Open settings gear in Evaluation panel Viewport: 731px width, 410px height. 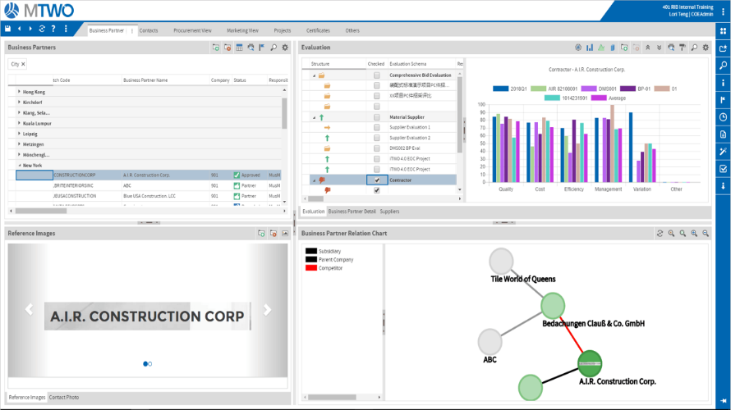pos(706,48)
